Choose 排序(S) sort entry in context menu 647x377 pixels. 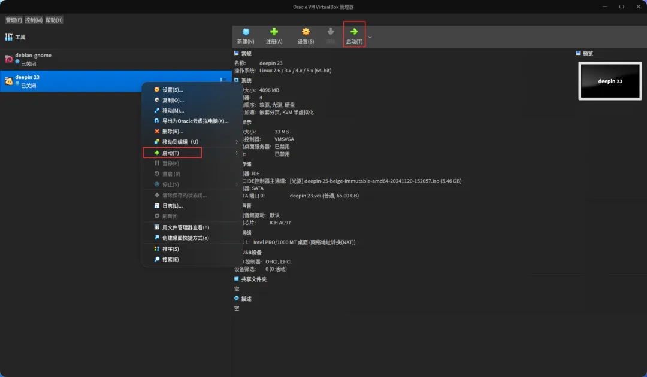coord(191,249)
